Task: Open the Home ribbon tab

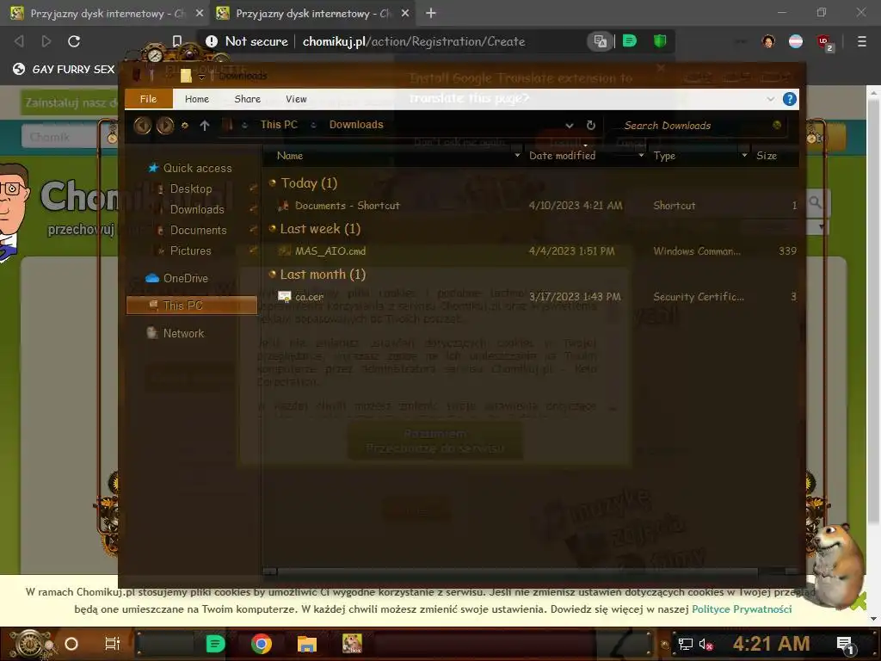Action: (x=197, y=99)
